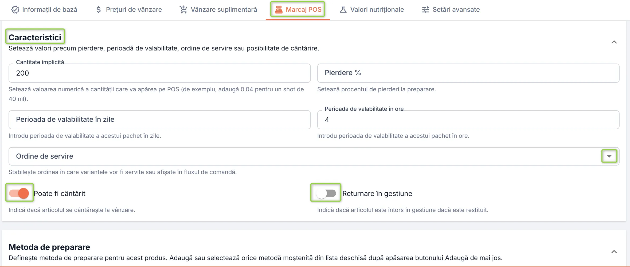Go to the Vânzare suplimentară tab
Image resolution: width=630 pixels, height=267 pixels.
click(218, 10)
